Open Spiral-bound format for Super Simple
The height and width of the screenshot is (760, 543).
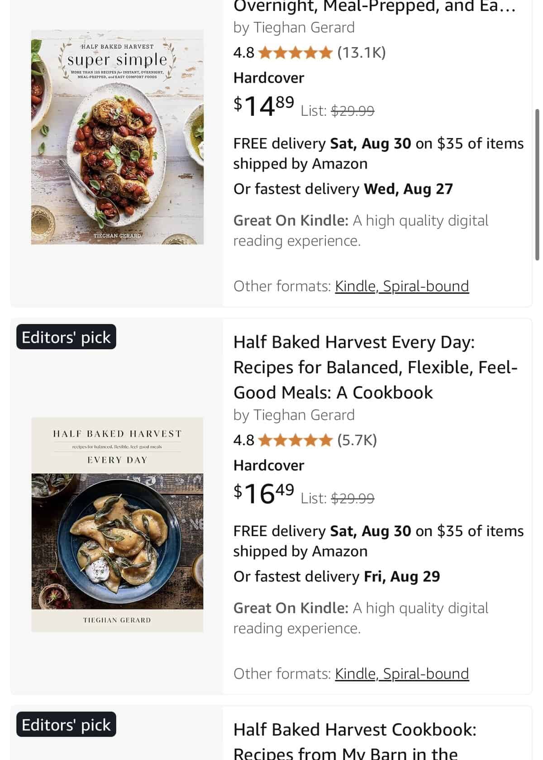coord(426,286)
